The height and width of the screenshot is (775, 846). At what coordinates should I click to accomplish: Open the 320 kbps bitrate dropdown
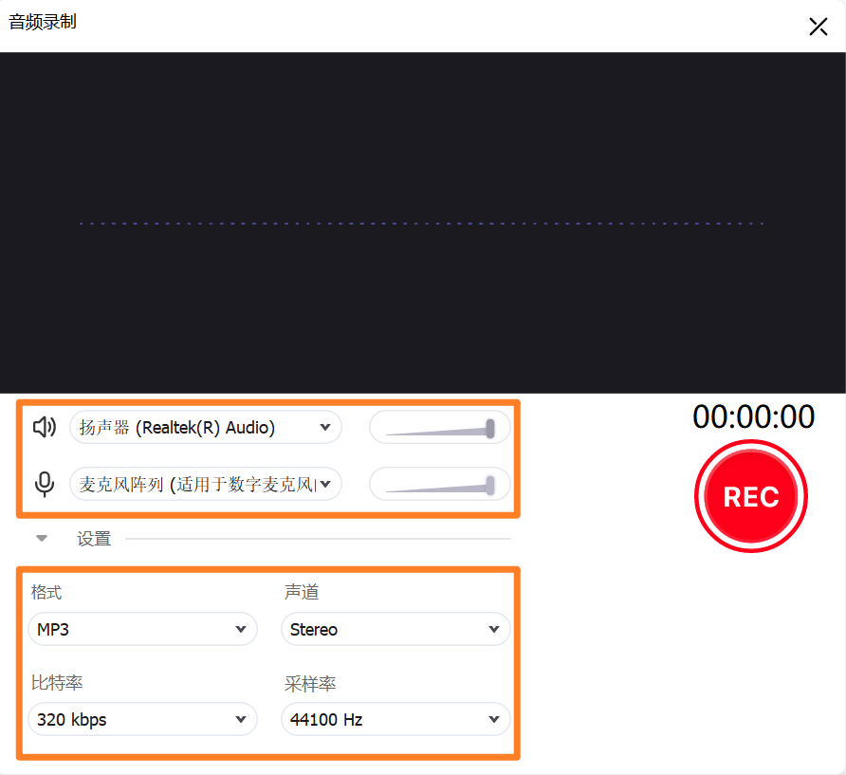(142, 719)
